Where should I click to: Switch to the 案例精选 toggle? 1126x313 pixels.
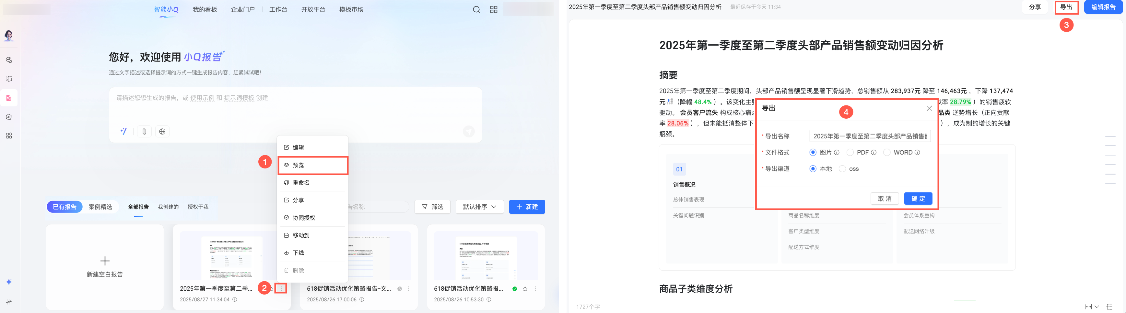click(100, 207)
